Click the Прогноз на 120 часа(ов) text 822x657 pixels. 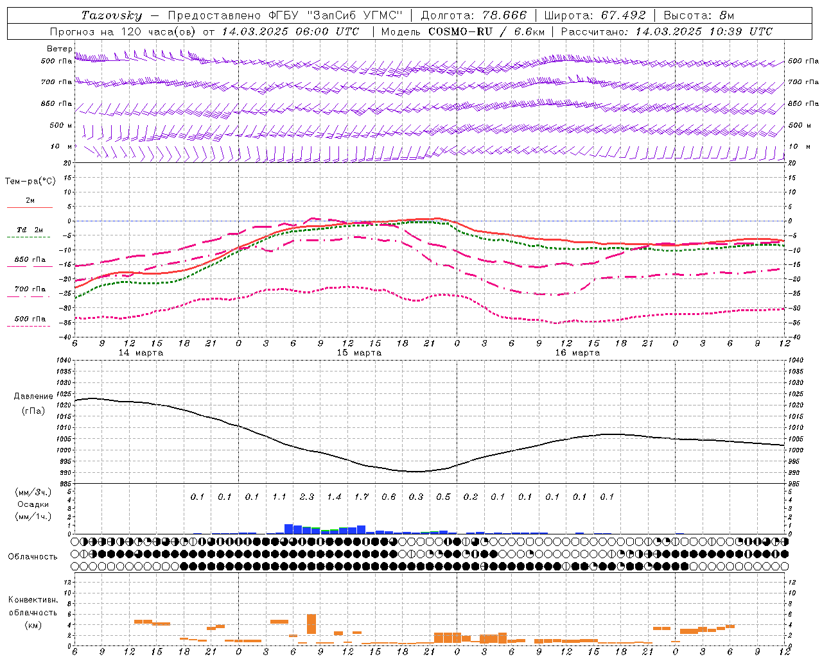point(124,31)
